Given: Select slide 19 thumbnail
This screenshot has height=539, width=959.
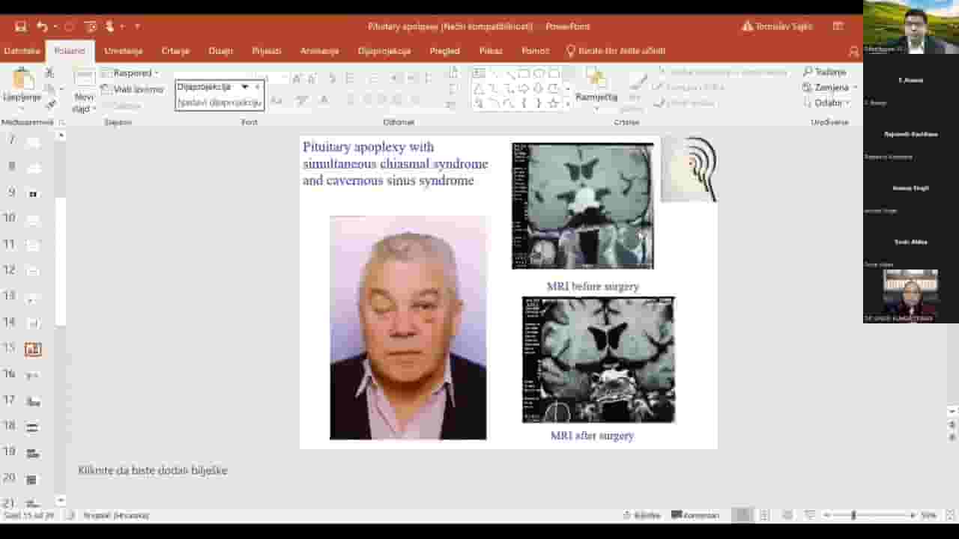Looking at the screenshot, I should [33, 453].
